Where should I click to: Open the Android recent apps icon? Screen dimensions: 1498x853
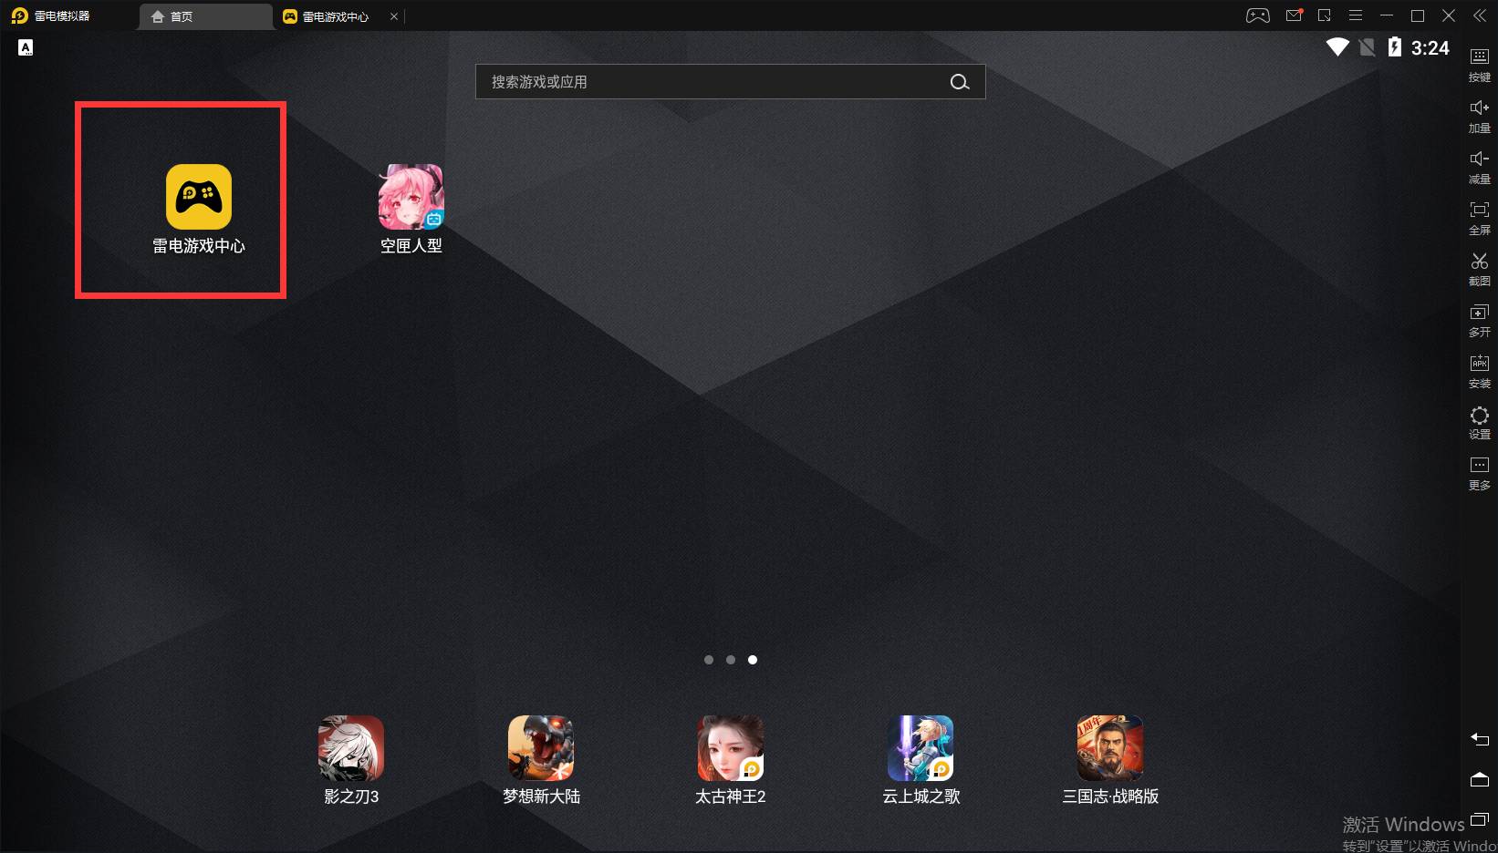[x=1480, y=819]
